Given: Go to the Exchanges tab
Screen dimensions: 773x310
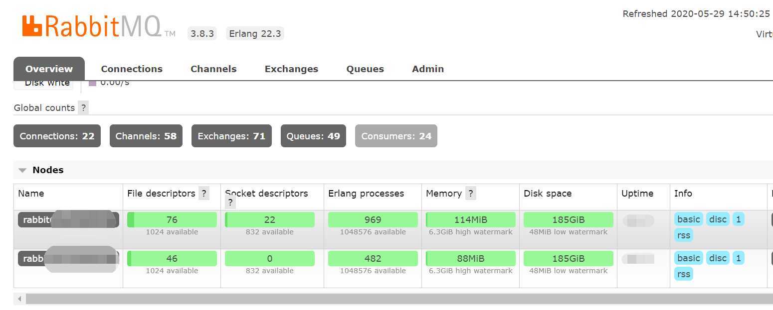Looking at the screenshot, I should coord(291,69).
